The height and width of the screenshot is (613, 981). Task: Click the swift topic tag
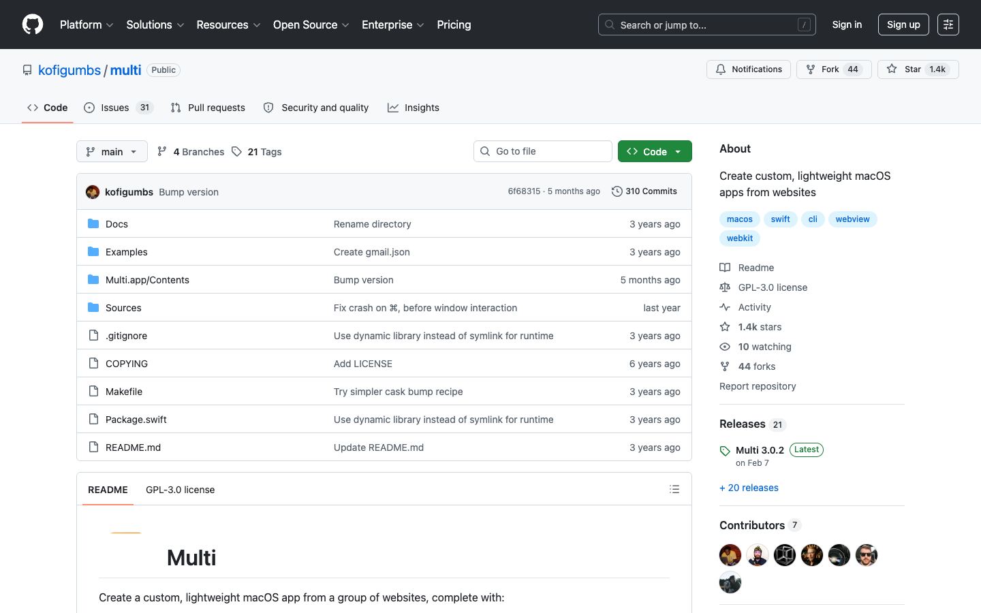(x=780, y=219)
